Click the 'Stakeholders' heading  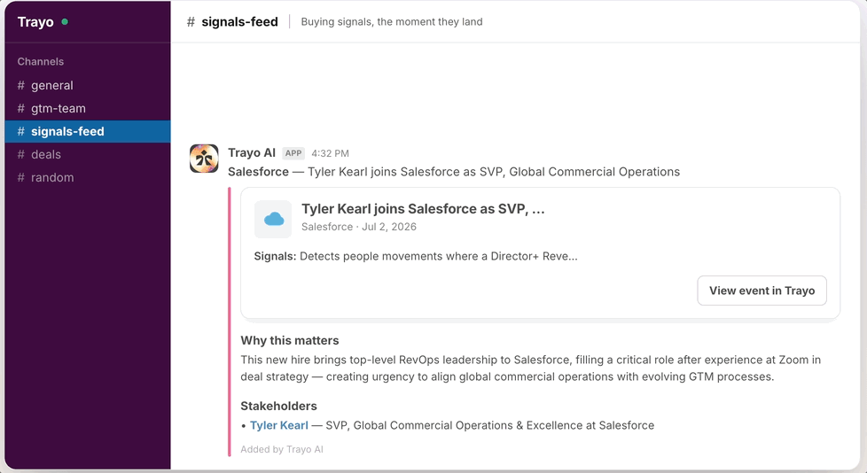coord(278,407)
